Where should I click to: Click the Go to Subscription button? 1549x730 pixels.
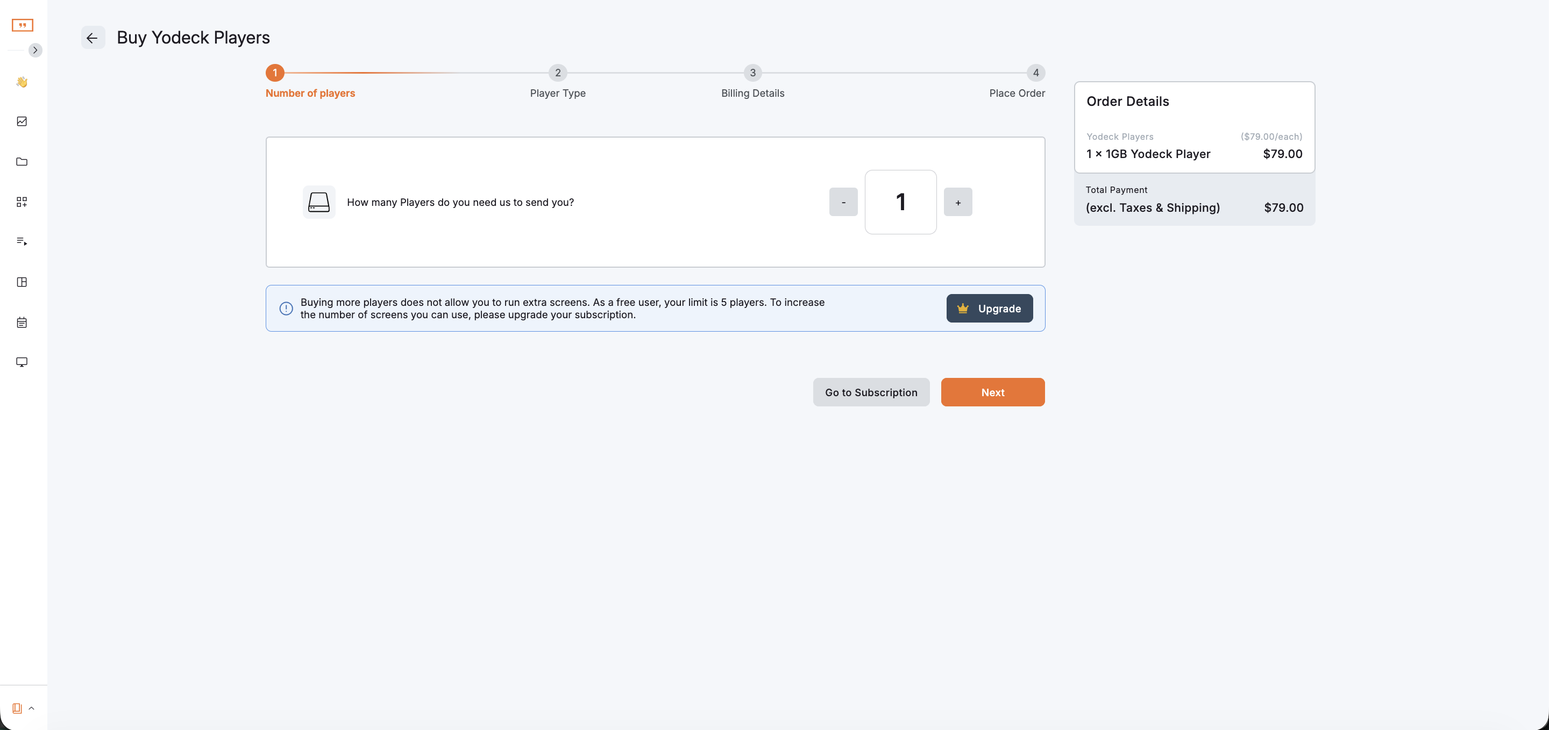871,392
